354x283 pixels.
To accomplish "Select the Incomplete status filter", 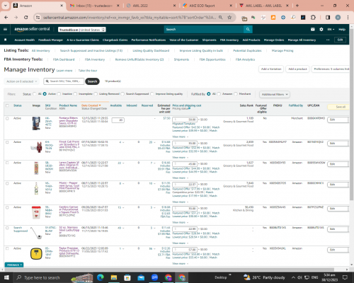I will pos(75,94).
